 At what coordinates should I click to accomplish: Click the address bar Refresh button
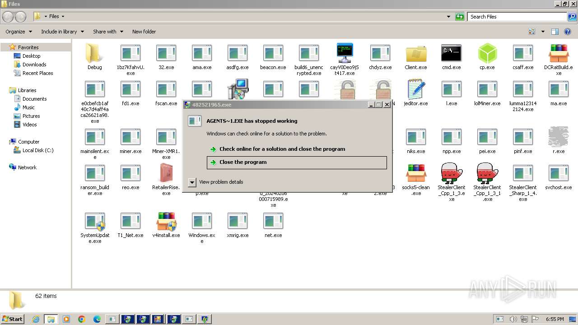tap(460, 17)
